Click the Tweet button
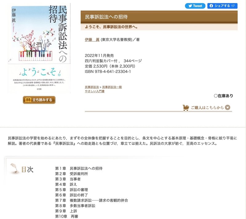This screenshot has width=246, height=219. (195, 6)
